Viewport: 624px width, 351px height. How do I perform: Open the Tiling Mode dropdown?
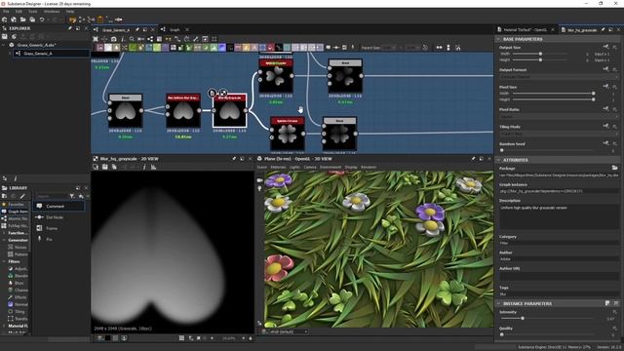pos(559,134)
